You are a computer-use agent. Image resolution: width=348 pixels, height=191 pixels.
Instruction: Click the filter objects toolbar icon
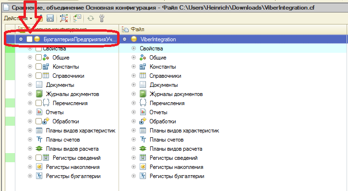64,18
